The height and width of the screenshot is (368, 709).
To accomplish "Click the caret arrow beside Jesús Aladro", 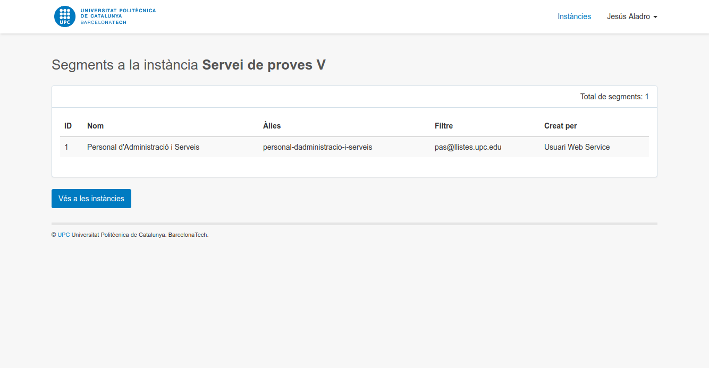I will click(x=655, y=17).
